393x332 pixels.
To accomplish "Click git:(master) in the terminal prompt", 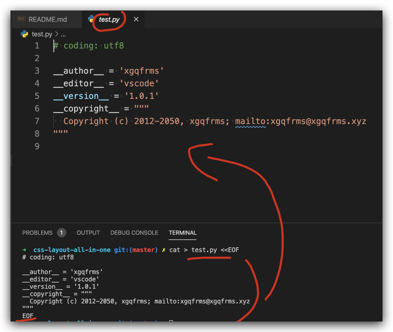I will click(x=136, y=250).
